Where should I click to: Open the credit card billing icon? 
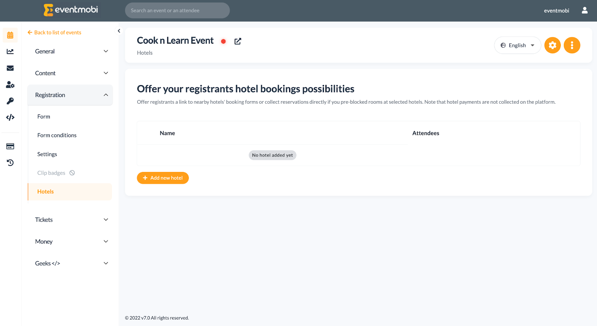[10, 146]
